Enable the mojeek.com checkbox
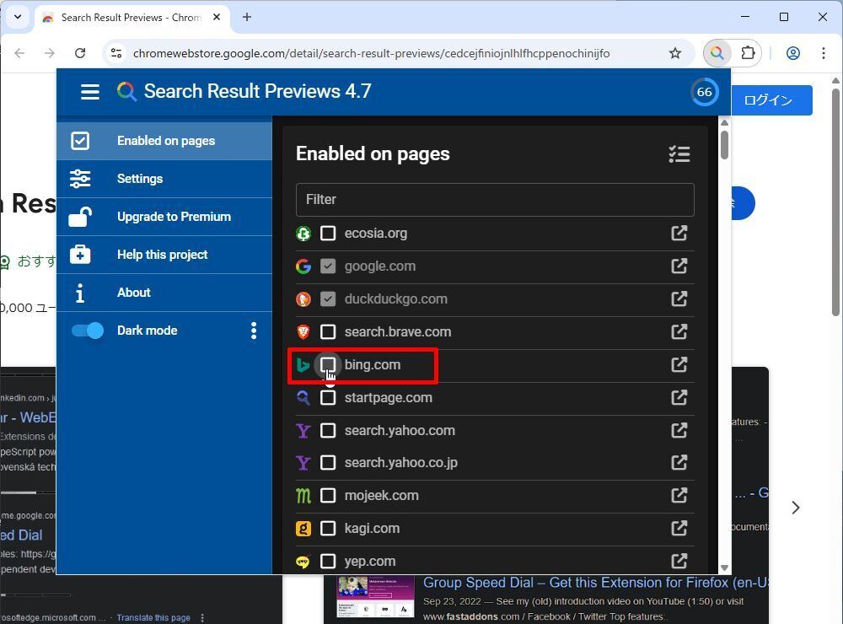This screenshot has height=624, width=843. click(x=328, y=496)
